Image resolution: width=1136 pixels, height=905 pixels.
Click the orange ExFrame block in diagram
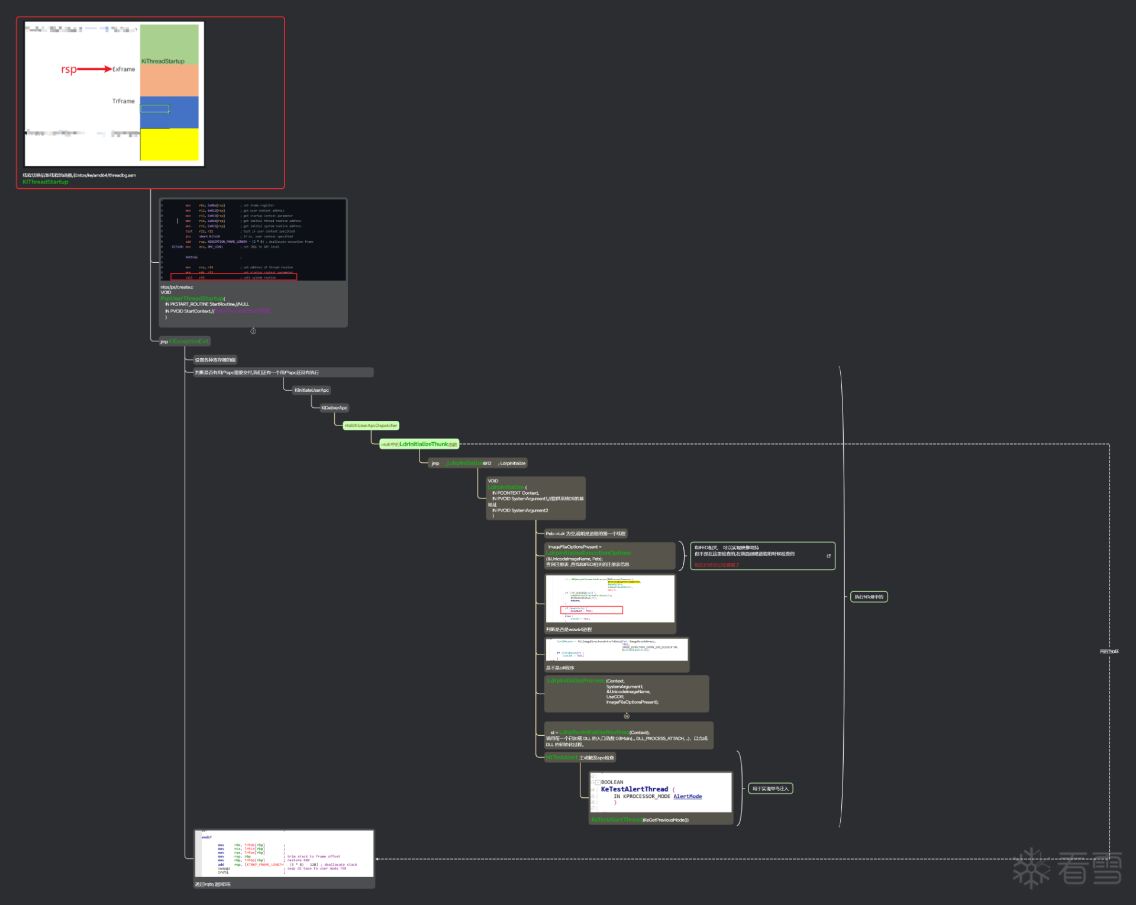coord(169,80)
